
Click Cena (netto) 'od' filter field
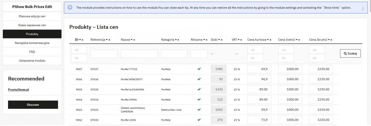(286, 50)
